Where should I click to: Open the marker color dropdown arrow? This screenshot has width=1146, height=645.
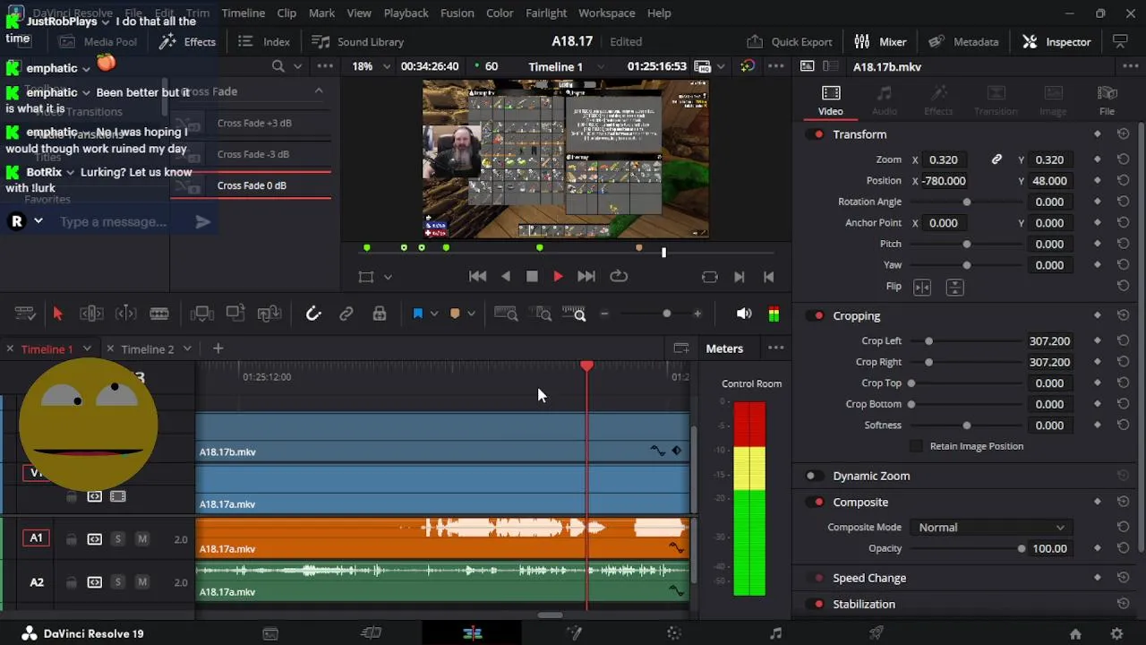(x=471, y=314)
